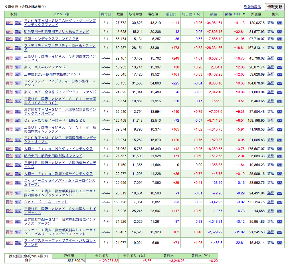The width and height of the screenshot is (289, 266).
Task: Click envelope icon for 欧州株式指数ファンド
Action: pyautogui.click(x=280, y=74)
